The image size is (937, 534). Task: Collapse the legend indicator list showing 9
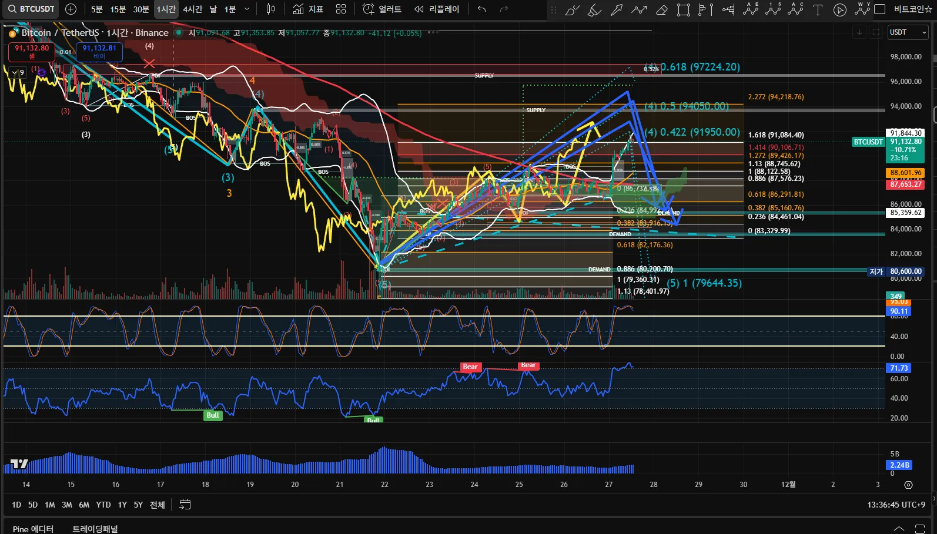[18, 72]
